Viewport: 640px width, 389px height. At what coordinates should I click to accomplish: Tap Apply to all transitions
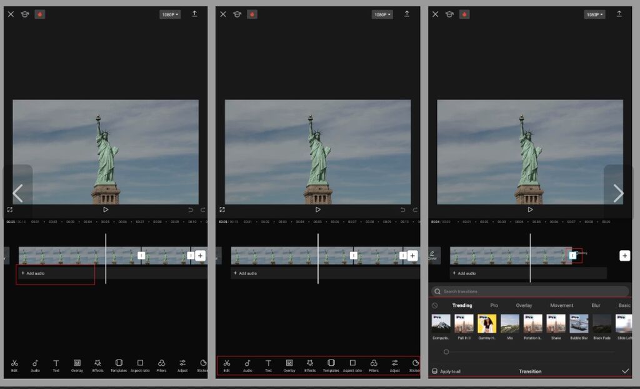tap(446, 371)
